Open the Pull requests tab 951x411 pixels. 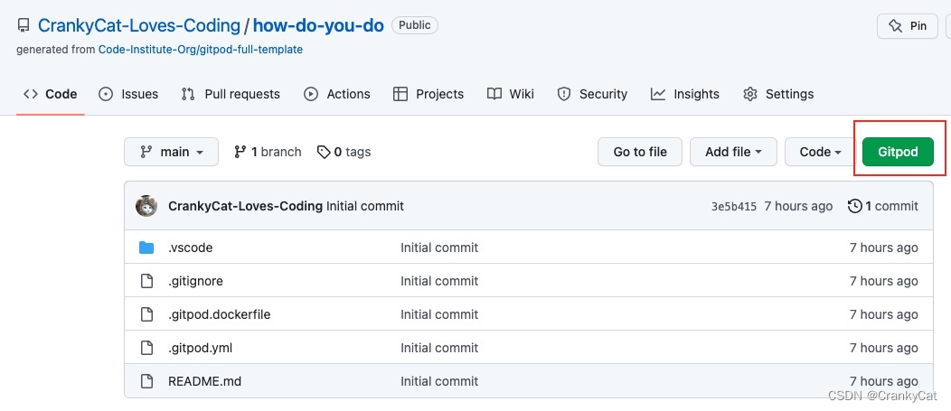(x=231, y=94)
